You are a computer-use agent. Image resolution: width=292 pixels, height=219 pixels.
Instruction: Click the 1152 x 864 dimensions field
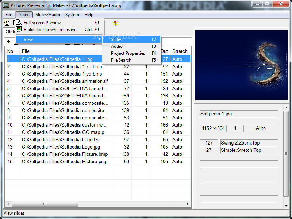tap(213, 128)
